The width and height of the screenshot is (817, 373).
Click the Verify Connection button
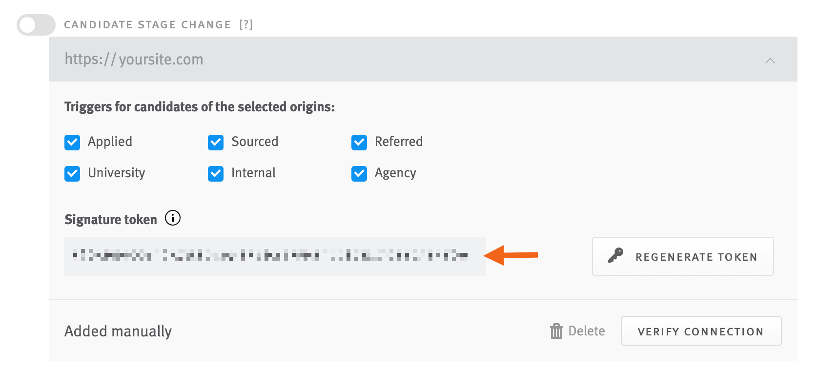700,331
